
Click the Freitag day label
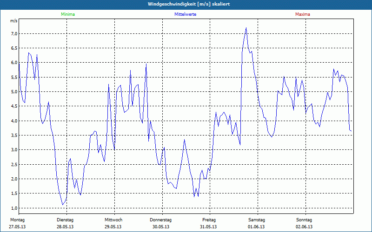(209, 220)
